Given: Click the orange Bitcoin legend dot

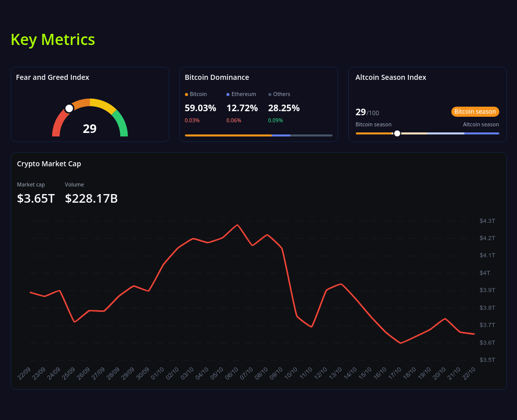Looking at the screenshot, I should [x=186, y=95].
